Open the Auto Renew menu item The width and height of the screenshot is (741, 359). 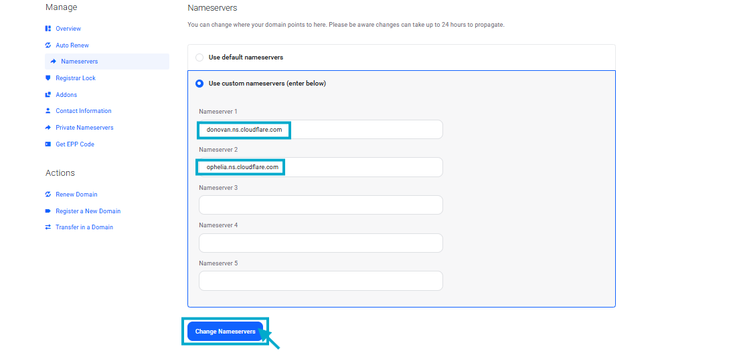(72, 45)
